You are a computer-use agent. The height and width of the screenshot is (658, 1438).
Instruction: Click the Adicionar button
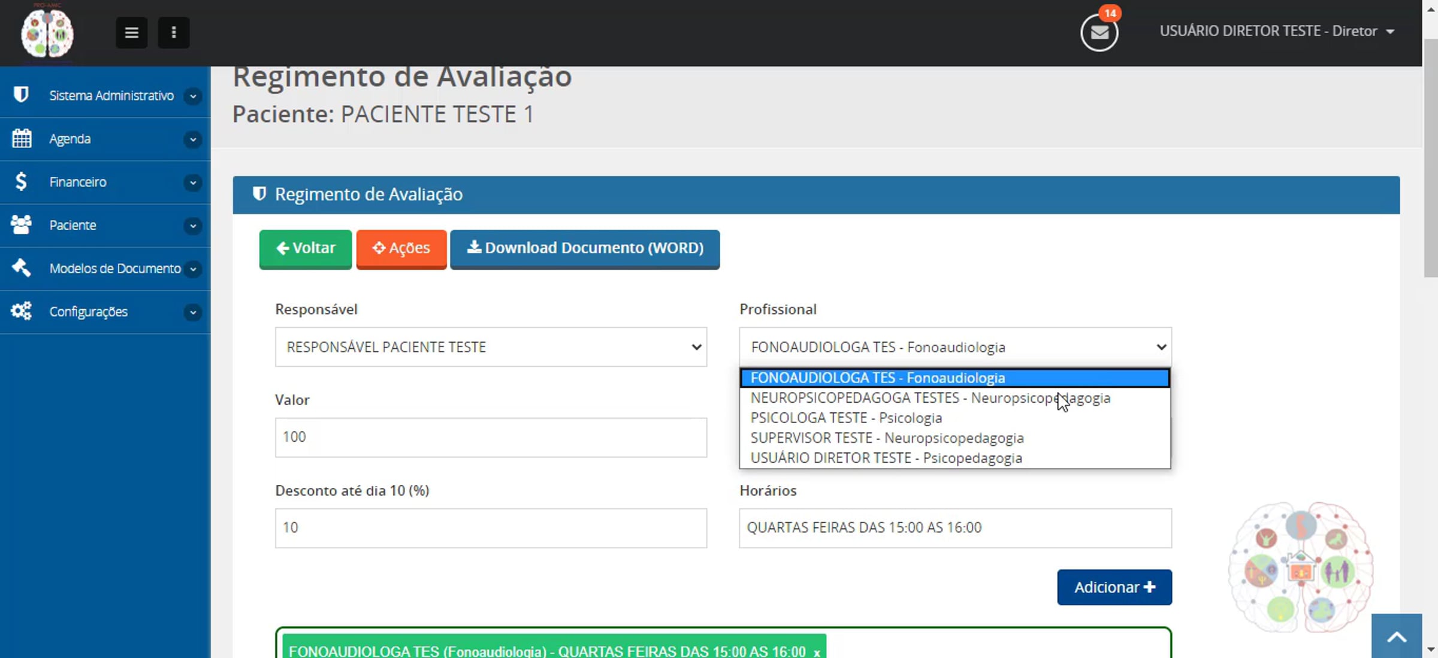[x=1114, y=587]
